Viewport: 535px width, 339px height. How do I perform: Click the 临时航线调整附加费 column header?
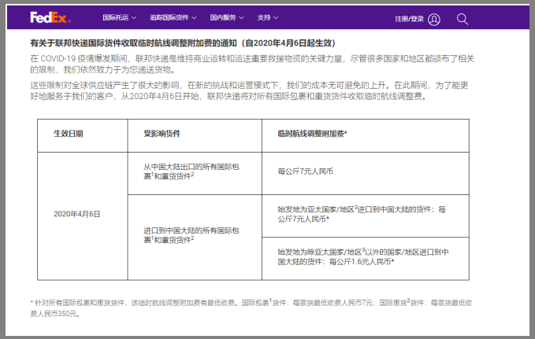(313, 134)
